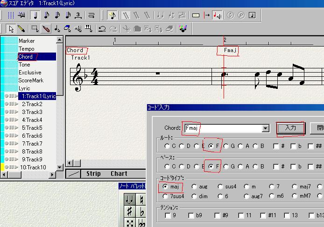Image resolution: width=324 pixels, height=227 pixels.
Task: Select the eighth note duration button
Action: tap(47, 15)
